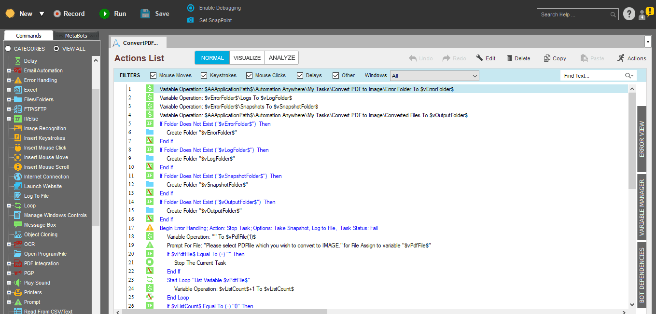Open the New button dropdown arrow
656x314 pixels.
click(42, 14)
